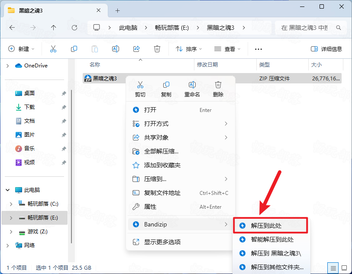Viewport: 352px width, 274px height.
Task: Click the Copy icon in the toolbar
Action: point(74,49)
